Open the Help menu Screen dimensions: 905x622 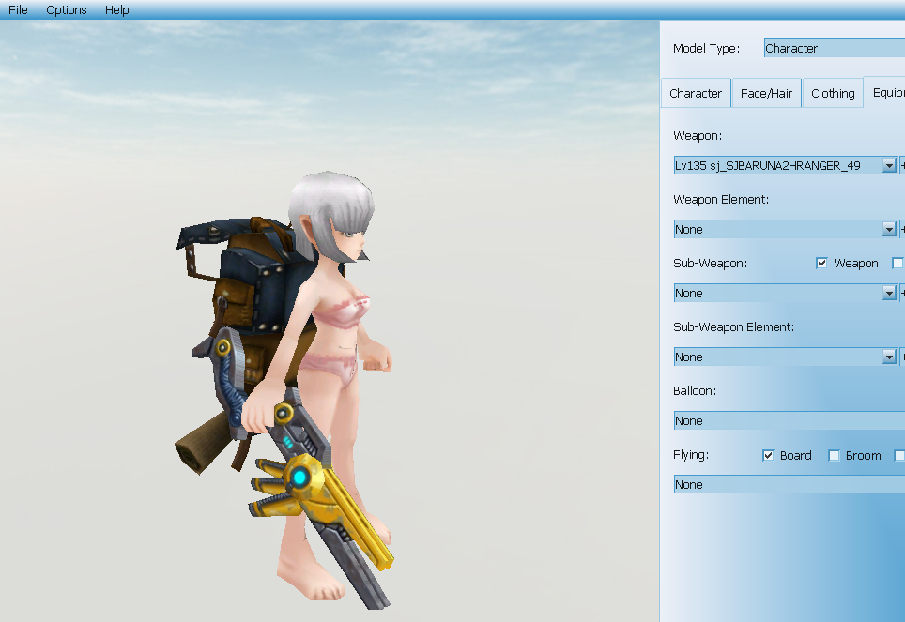[x=117, y=10]
